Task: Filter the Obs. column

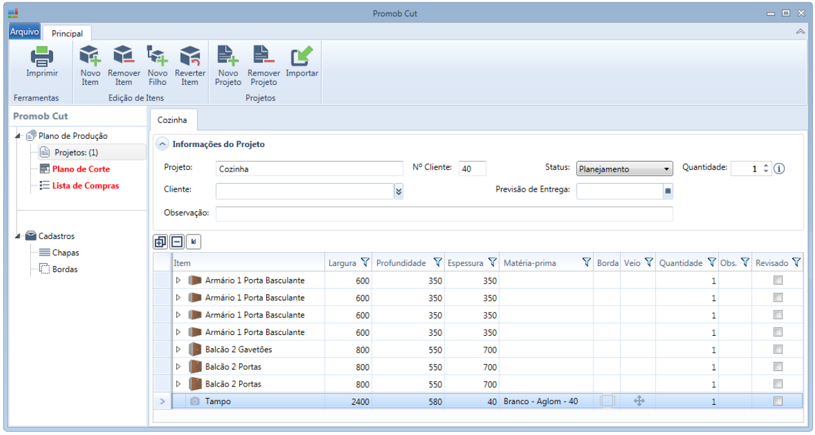Action: tap(745, 263)
